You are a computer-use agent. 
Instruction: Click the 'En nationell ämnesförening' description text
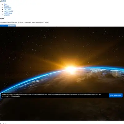click(x=24, y=22)
